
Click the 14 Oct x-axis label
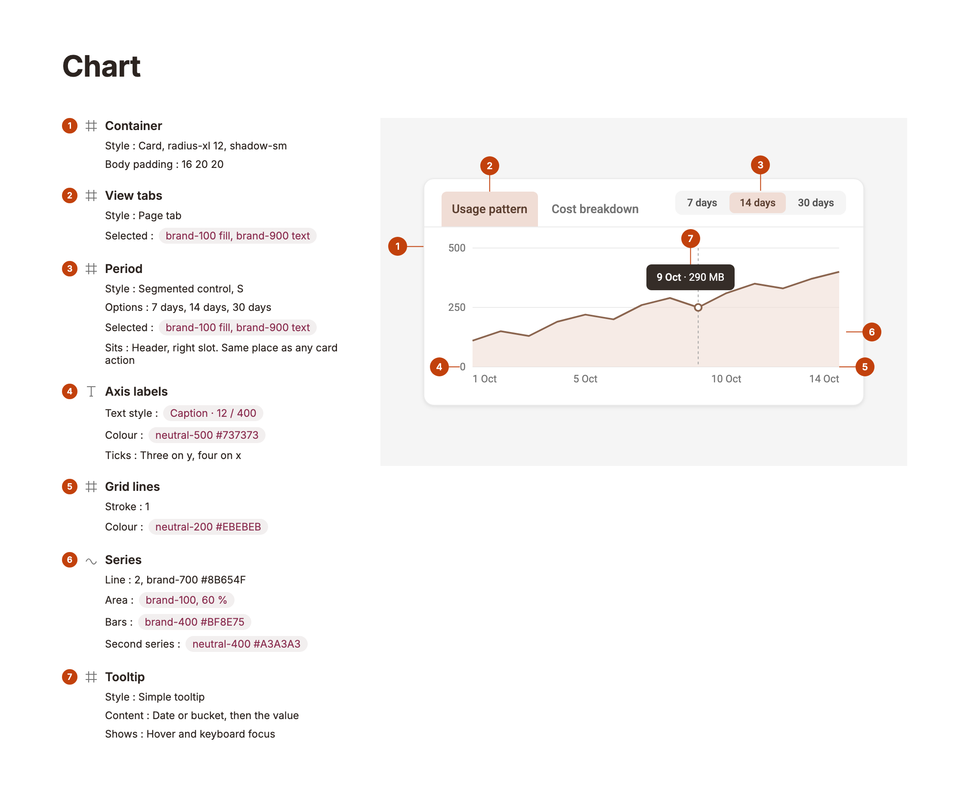pyautogui.click(x=823, y=378)
